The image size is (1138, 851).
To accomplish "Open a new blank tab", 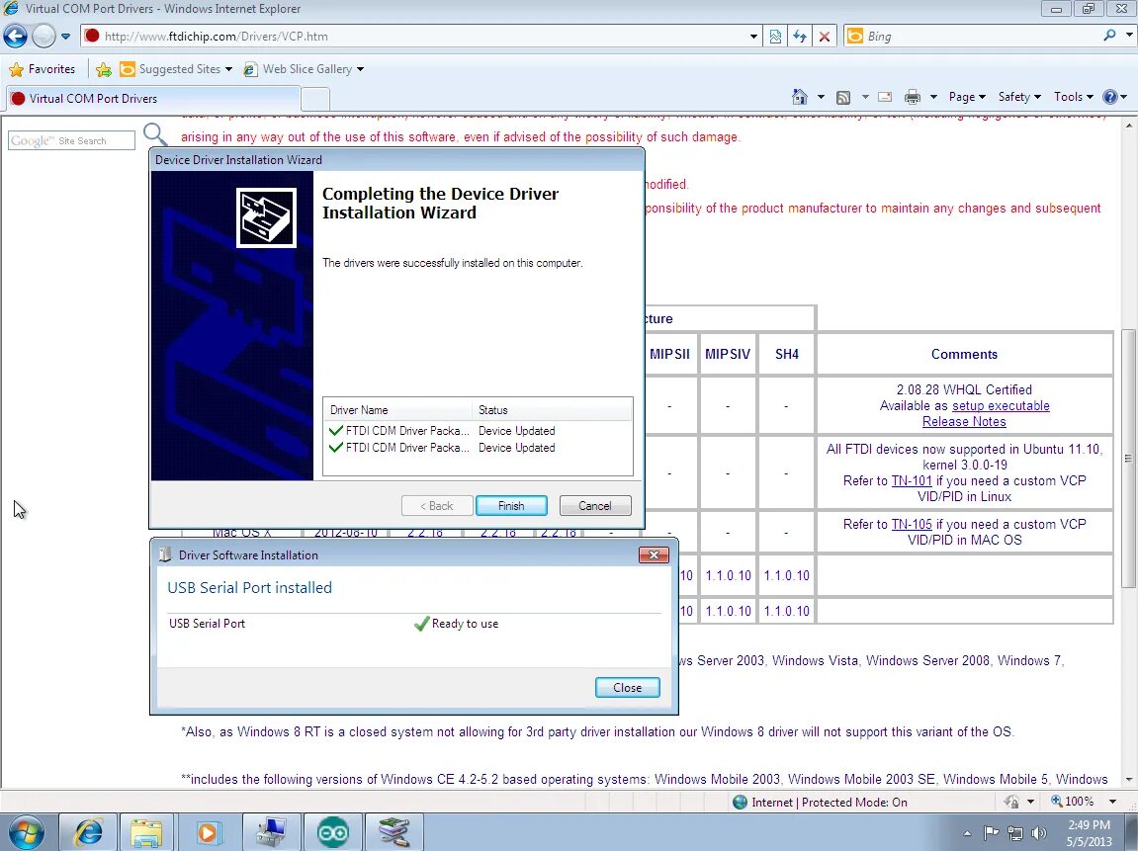I will (x=315, y=99).
